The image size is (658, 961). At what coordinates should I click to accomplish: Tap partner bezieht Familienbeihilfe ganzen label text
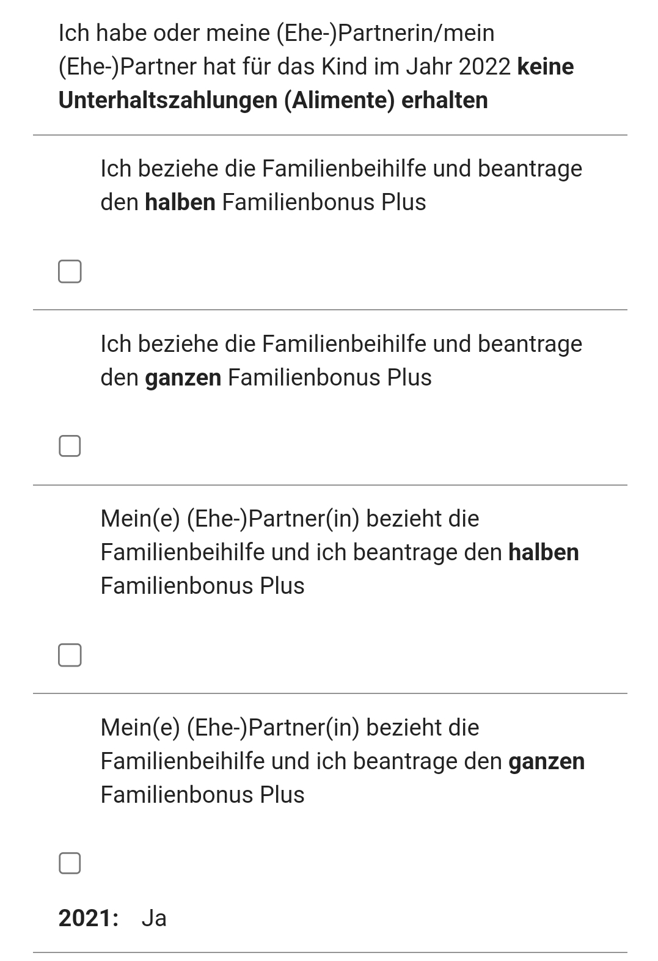pos(343,761)
